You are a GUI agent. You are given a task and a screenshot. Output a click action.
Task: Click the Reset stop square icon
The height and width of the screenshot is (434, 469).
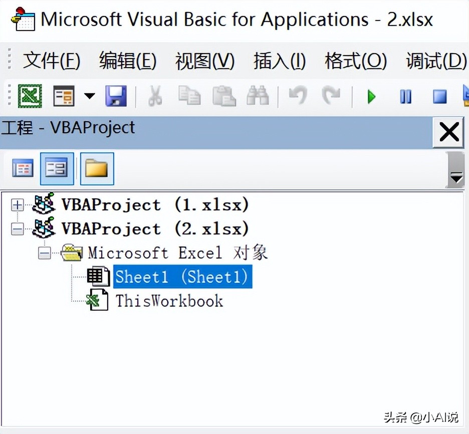440,97
